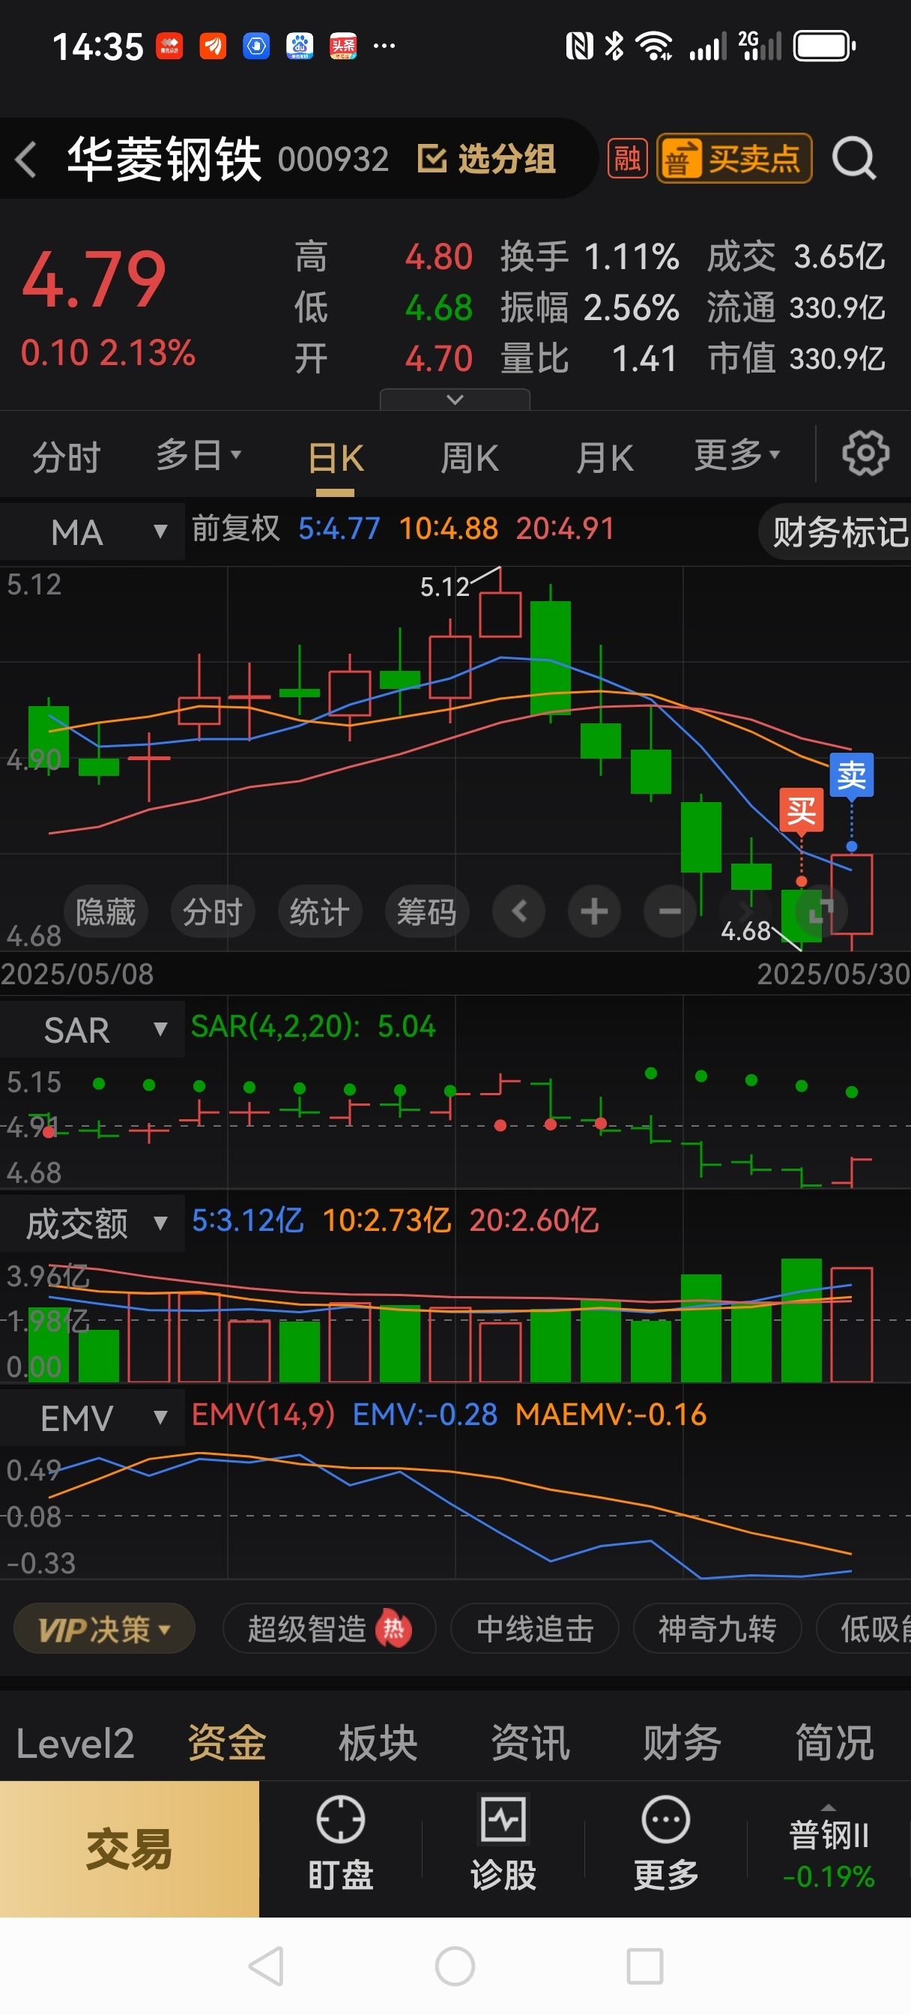Tap the 5.12 high label on chart

[x=444, y=587]
